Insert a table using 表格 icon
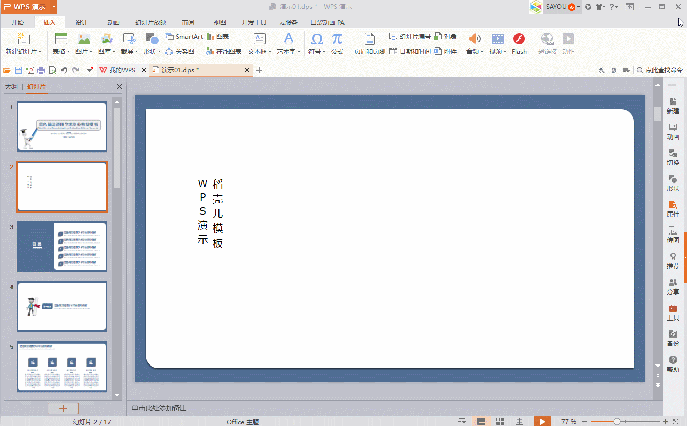Screen dimensions: 687x426 [61, 39]
